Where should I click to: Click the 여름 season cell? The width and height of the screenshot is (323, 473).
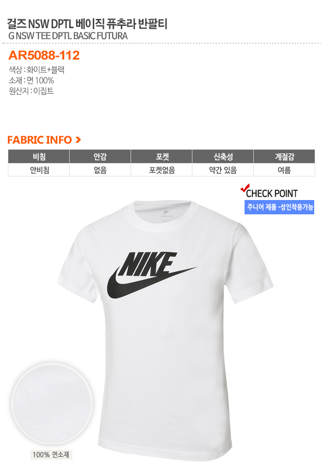coord(284,170)
